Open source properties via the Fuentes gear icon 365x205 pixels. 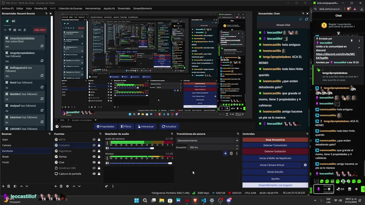point(67,186)
